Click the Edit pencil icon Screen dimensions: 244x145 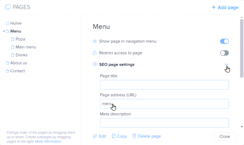(x=95, y=136)
